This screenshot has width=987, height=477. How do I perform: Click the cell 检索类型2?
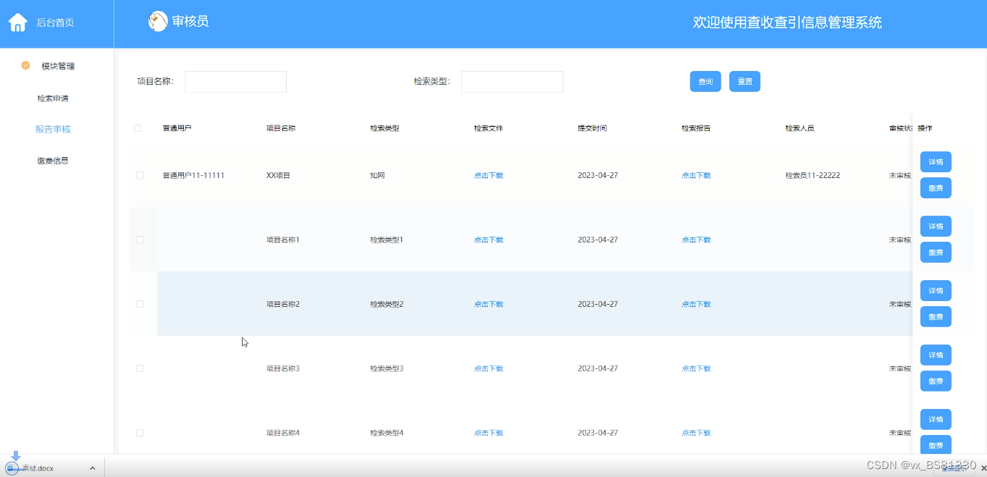[x=387, y=304]
